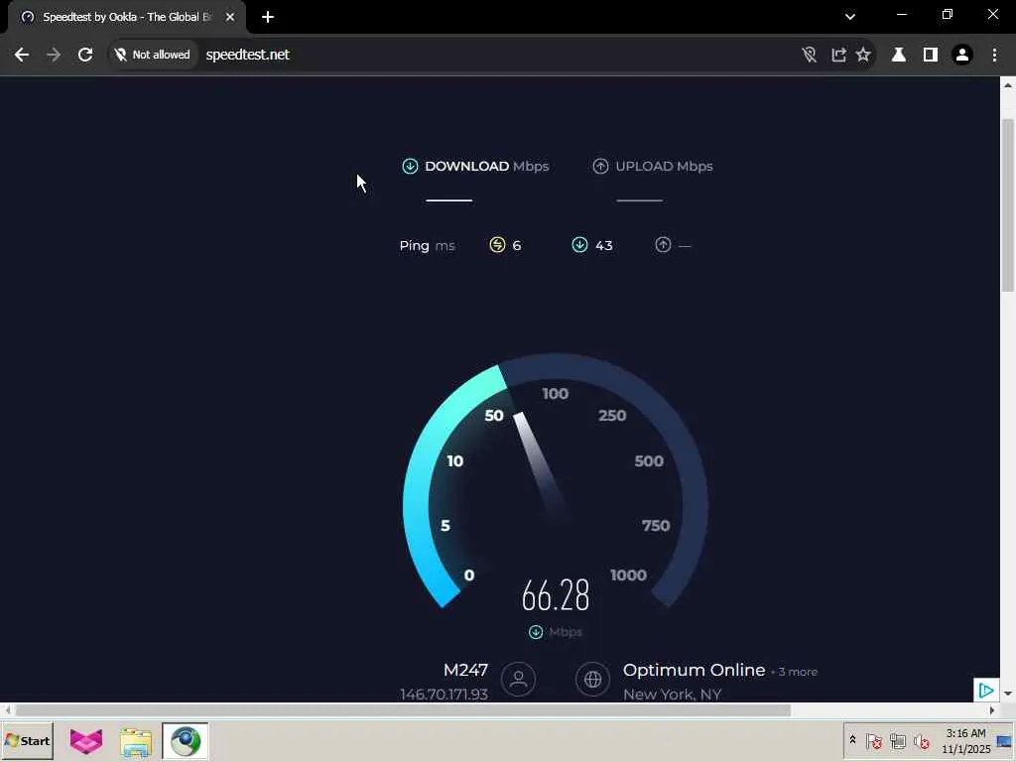Click the Chromium taskbar button
The width and height of the screenshot is (1016, 762).
click(186, 740)
